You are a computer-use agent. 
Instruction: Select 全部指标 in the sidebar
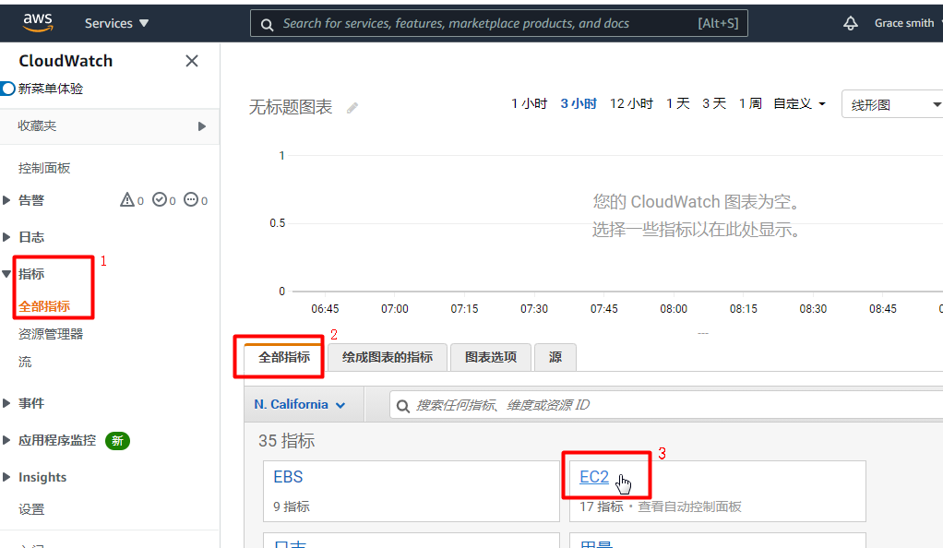tap(44, 306)
